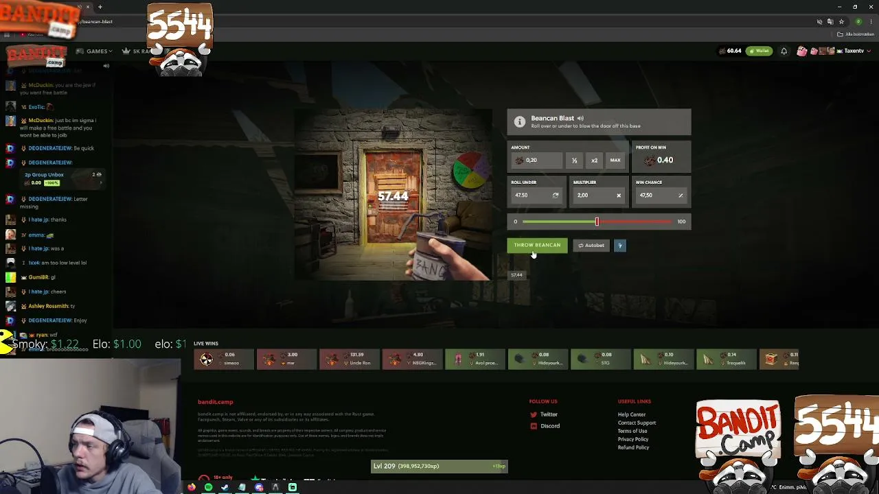Open the Chrome three-dot menu
879x494 pixels.
click(x=871, y=22)
